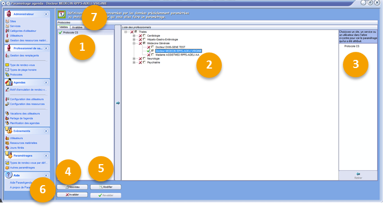Check the Psychiatrie checkbox
This screenshot has width=383, height=210.
[x=144, y=63]
